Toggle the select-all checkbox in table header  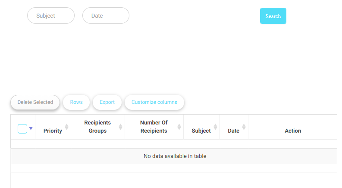pyautogui.click(x=22, y=128)
